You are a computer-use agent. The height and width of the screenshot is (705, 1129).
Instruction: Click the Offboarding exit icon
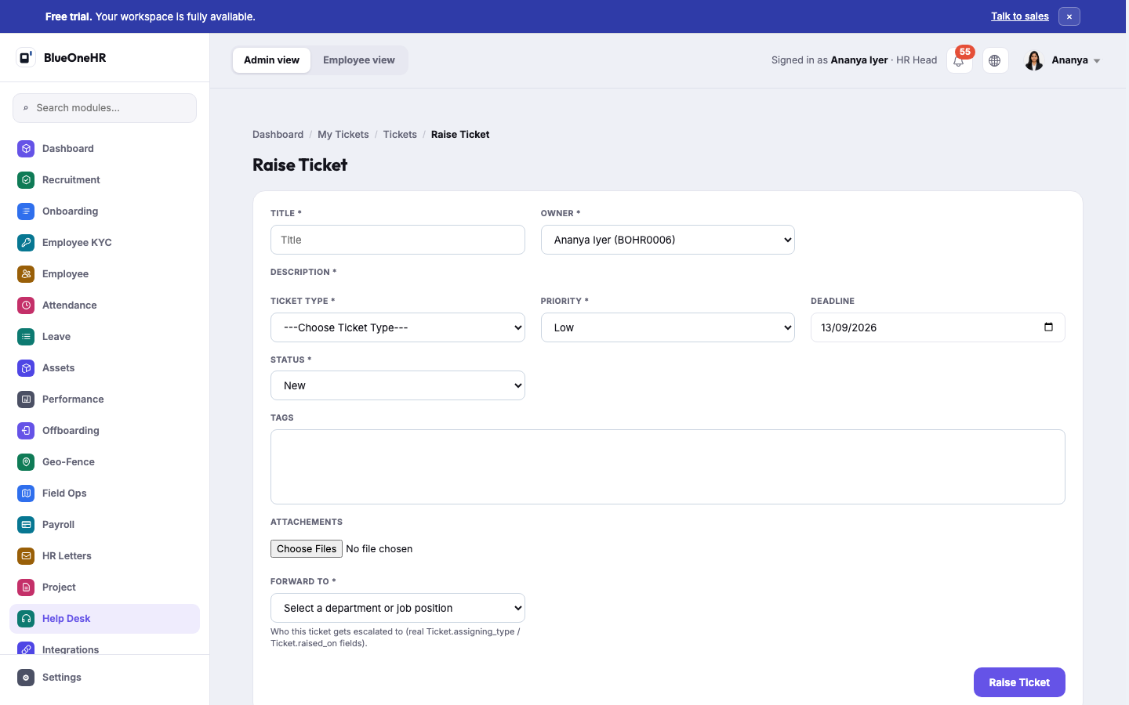coord(26,430)
